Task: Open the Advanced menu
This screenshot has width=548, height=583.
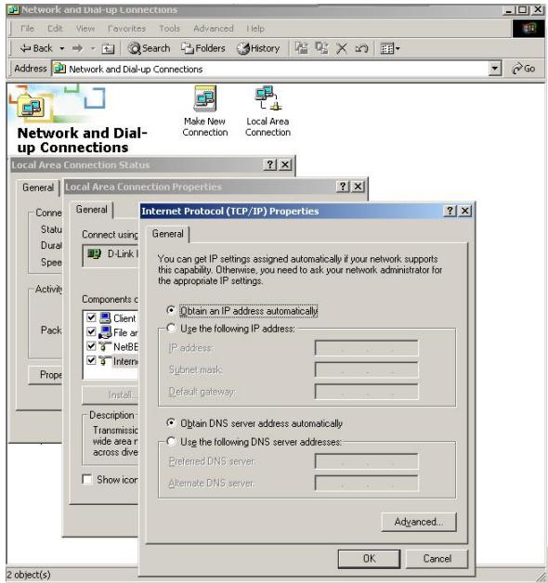Action: [214, 29]
